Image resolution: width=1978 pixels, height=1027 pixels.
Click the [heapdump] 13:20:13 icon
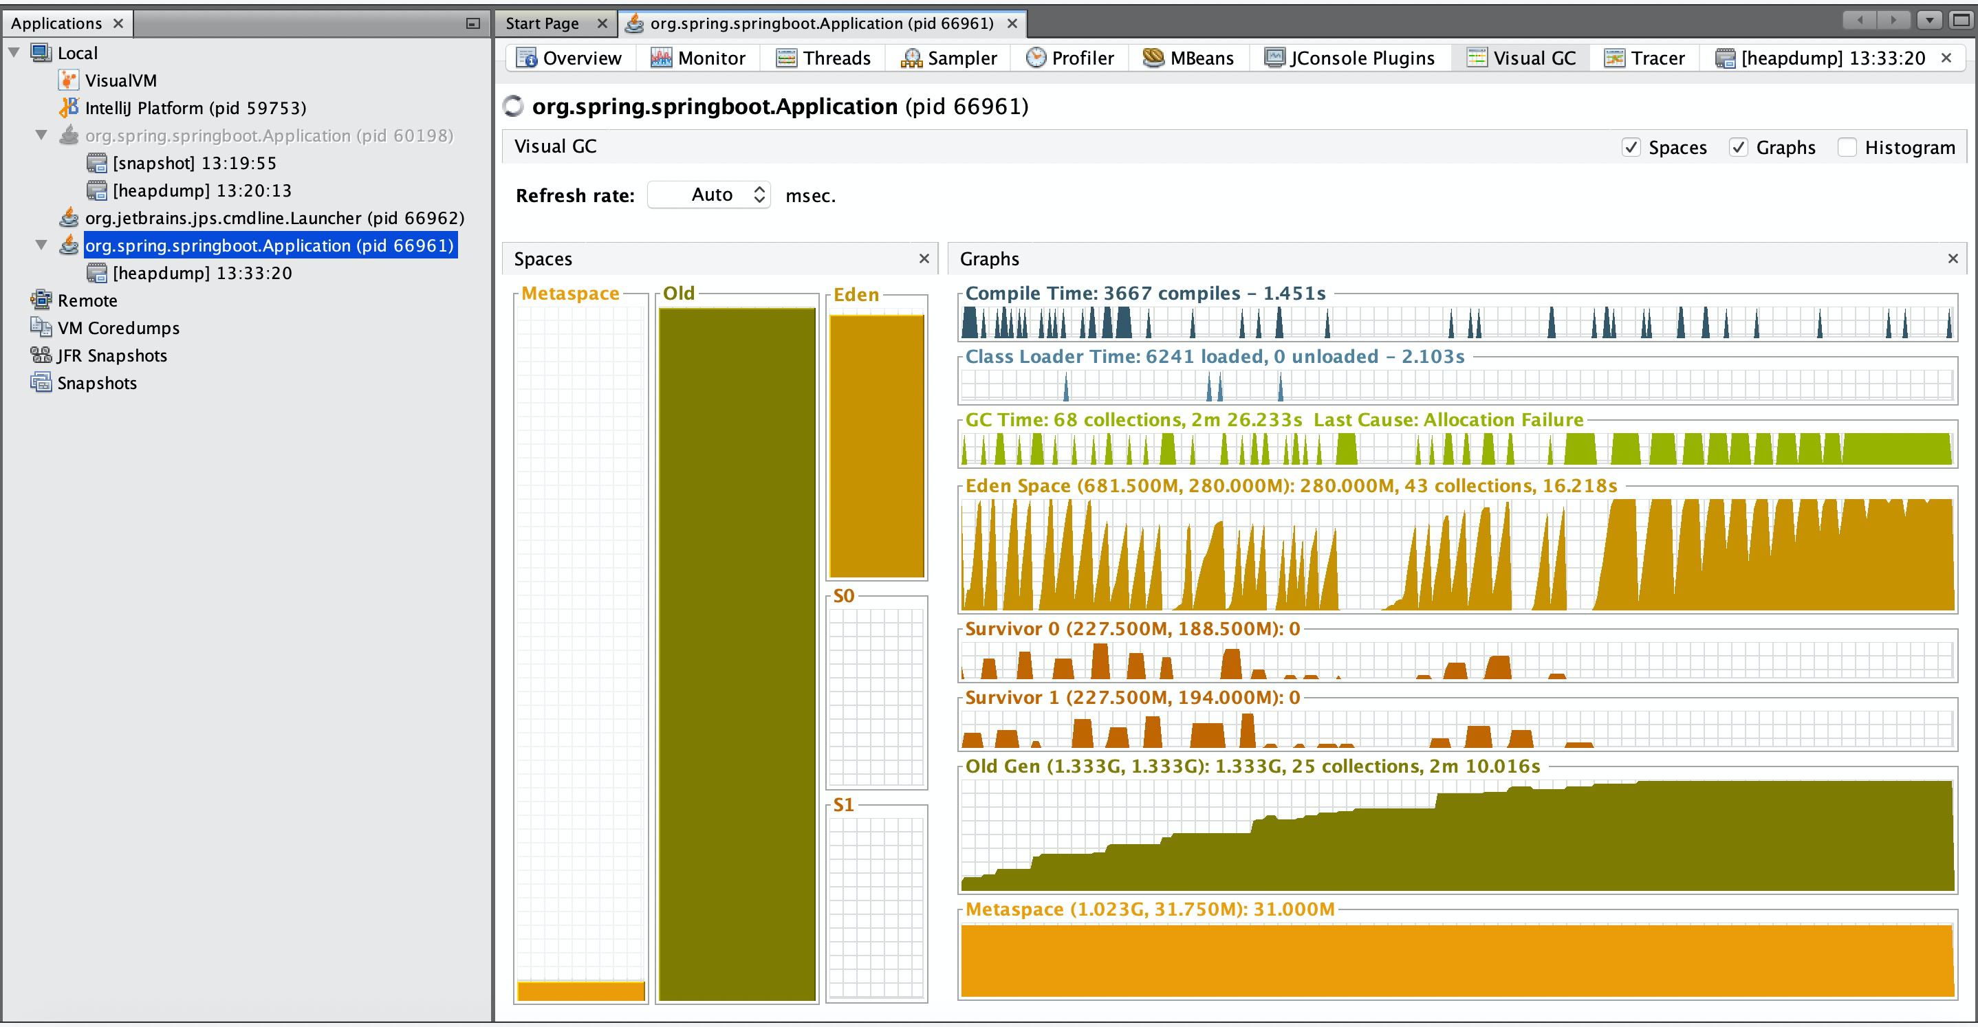point(97,190)
